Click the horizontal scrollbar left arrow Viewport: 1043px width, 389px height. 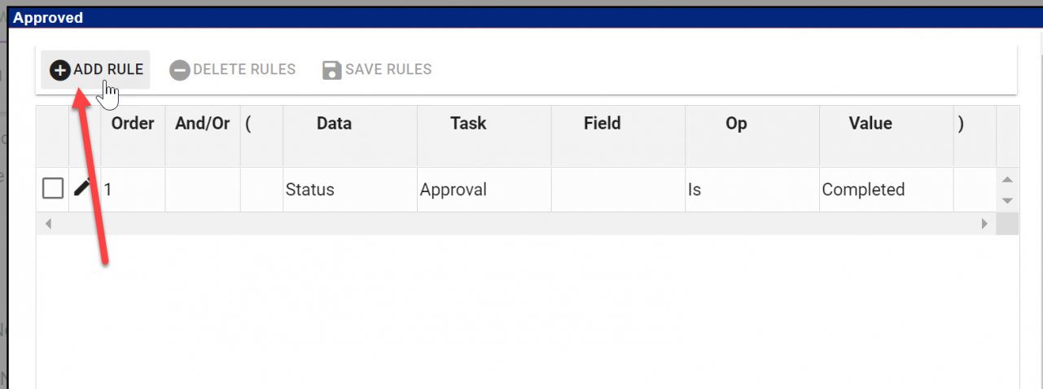pos(47,224)
